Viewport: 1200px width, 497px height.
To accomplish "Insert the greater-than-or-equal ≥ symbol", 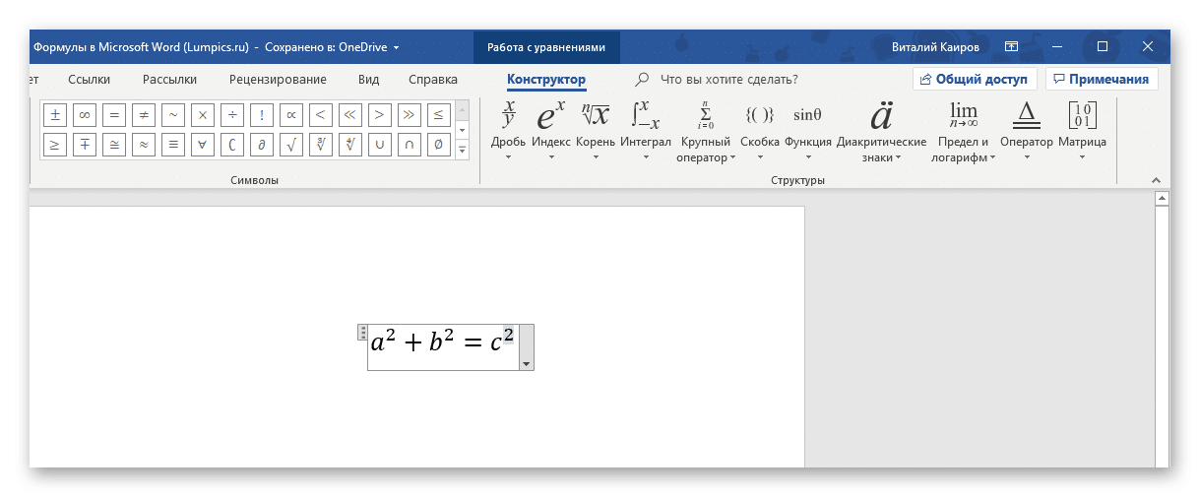I will (x=55, y=145).
